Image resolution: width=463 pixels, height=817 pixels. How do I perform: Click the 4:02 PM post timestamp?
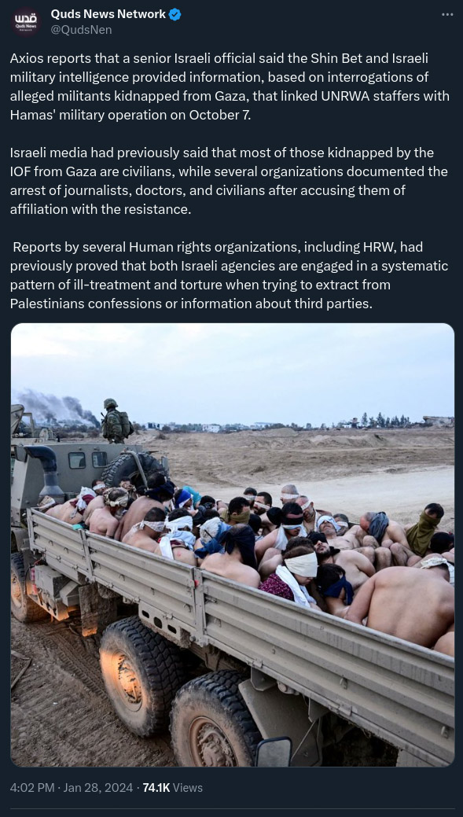(x=31, y=788)
